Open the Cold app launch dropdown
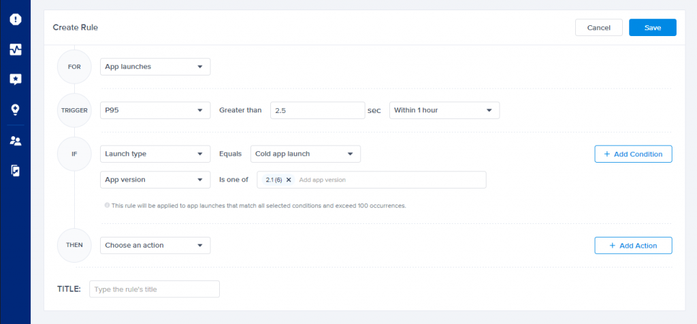Viewport: 697px width, 324px height. (305, 154)
